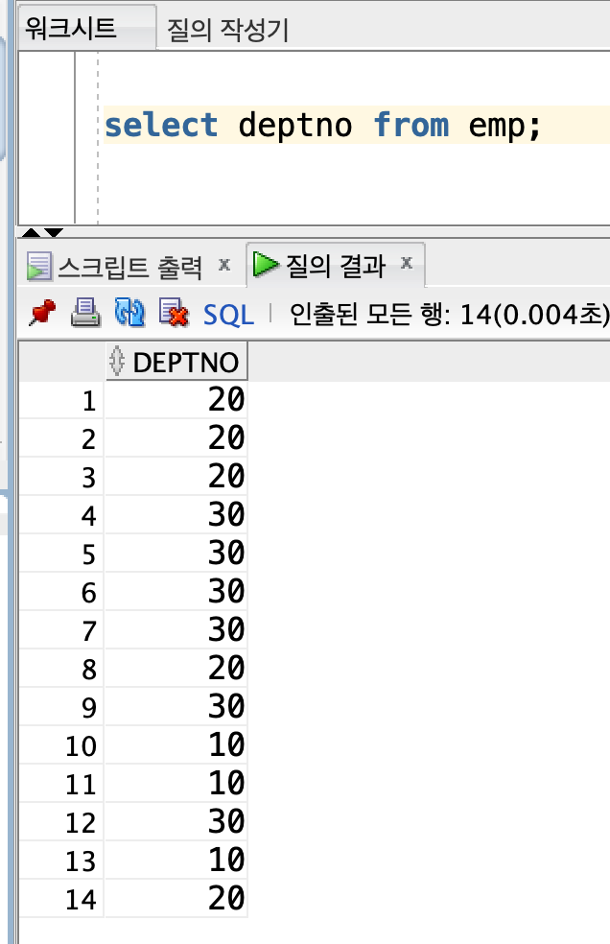The width and height of the screenshot is (610, 944).
Task: Switch to the 워크시트 tab
Action: coord(87,28)
